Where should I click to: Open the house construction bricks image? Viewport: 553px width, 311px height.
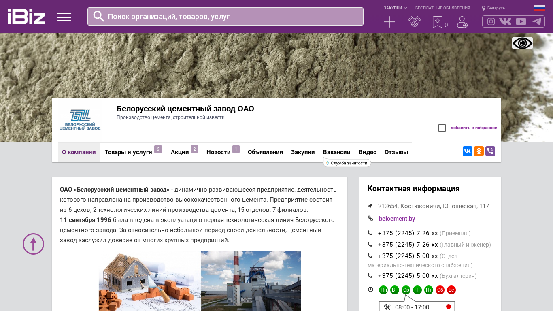(149, 281)
